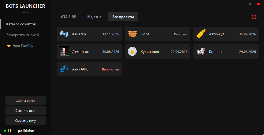264x135 pixels.
Task: Click the dumbbell icon for Качалка
Action: pos(64,34)
